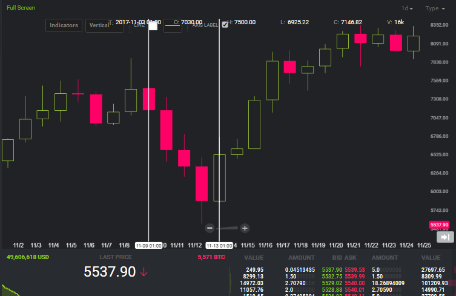Click the chart zoom slider track
456x296 pixels.
pos(227,228)
